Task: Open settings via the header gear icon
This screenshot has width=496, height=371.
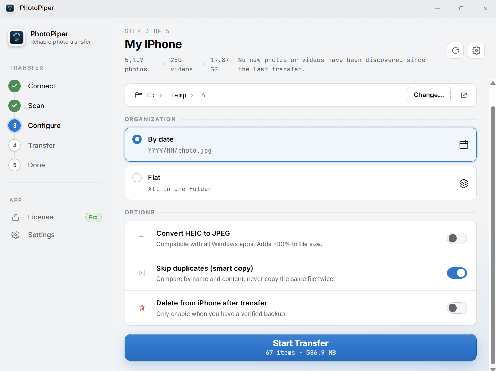Action: (476, 50)
